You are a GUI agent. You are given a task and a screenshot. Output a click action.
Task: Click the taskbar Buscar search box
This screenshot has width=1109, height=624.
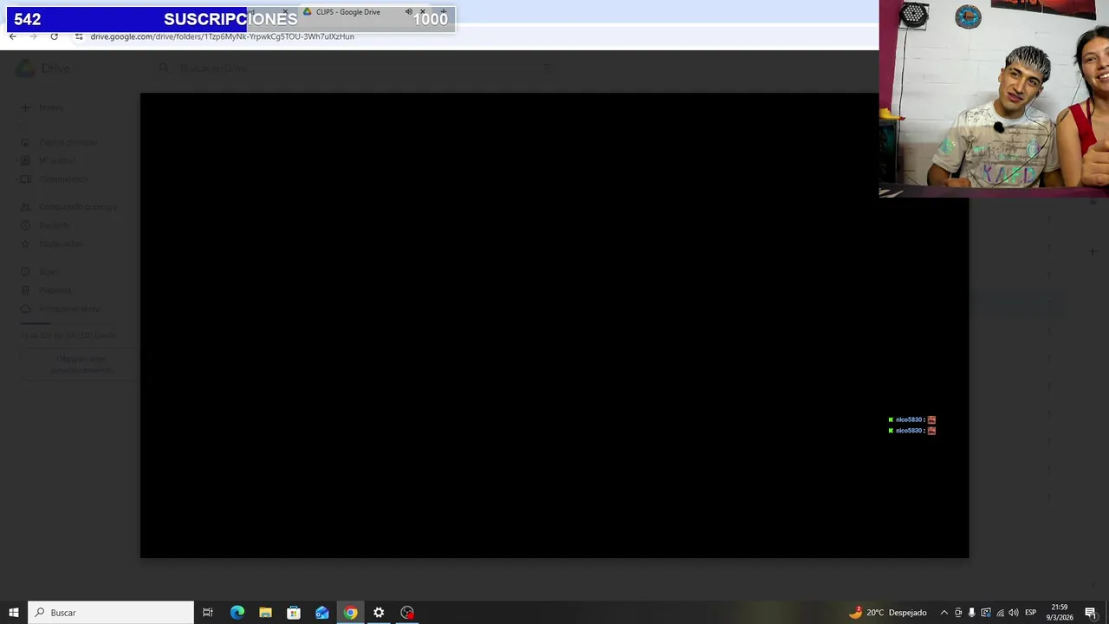(111, 613)
